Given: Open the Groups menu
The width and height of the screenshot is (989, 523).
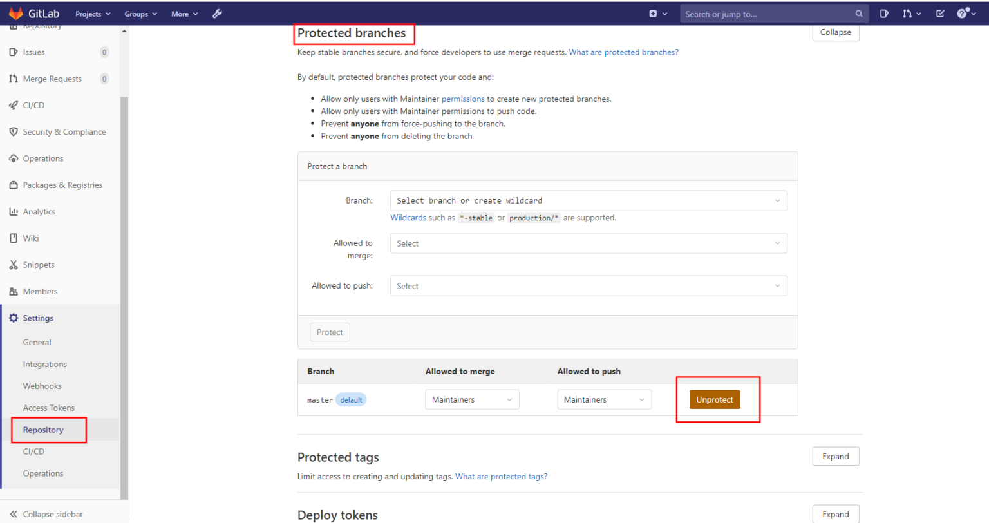Looking at the screenshot, I should click(x=137, y=13).
